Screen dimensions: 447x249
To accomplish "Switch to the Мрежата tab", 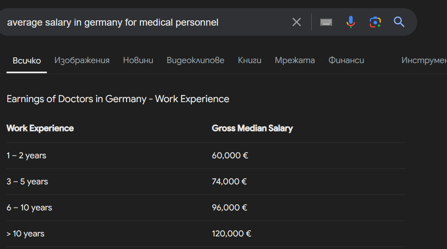I will 295,61.
